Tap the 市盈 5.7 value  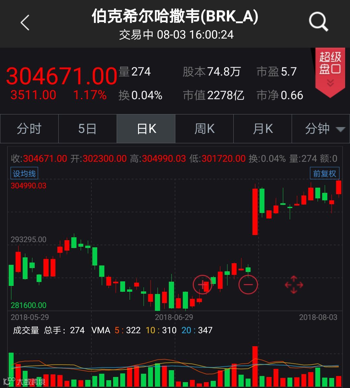tap(276, 72)
